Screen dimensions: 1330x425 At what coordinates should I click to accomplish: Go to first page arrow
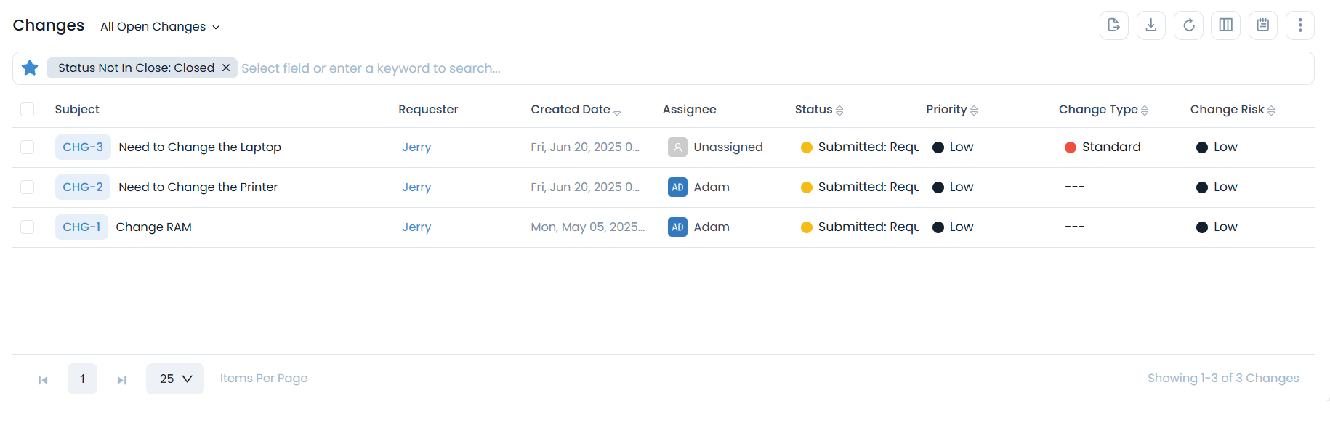[43, 380]
